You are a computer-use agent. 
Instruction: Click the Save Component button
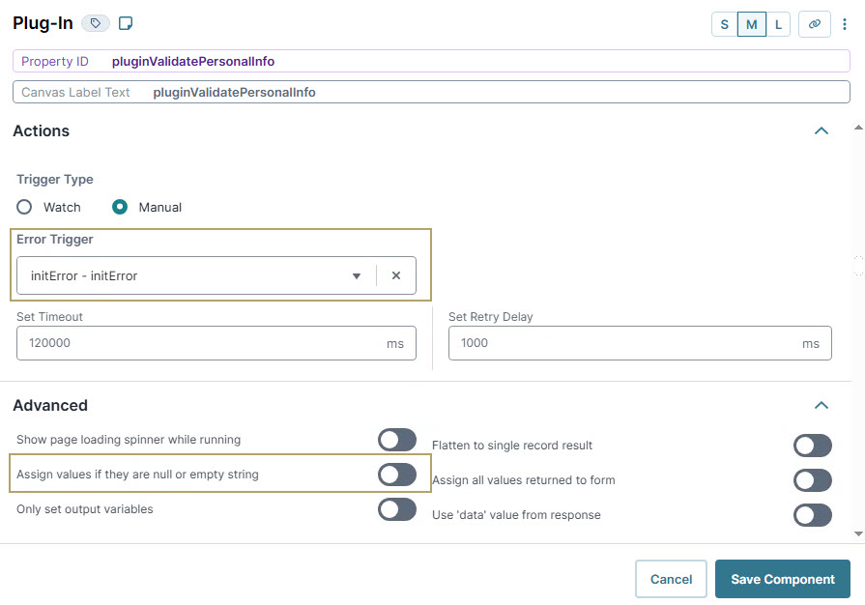pyautogui.click(x=782, y=579)
